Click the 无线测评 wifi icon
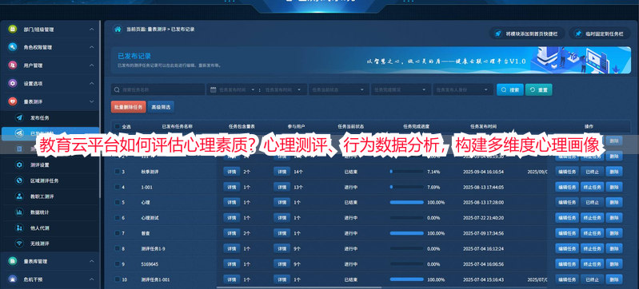This screenshot has height=289, width=639. (x=19, y=243)
